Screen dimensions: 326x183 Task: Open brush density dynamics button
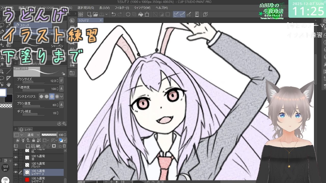pos(61,105)
